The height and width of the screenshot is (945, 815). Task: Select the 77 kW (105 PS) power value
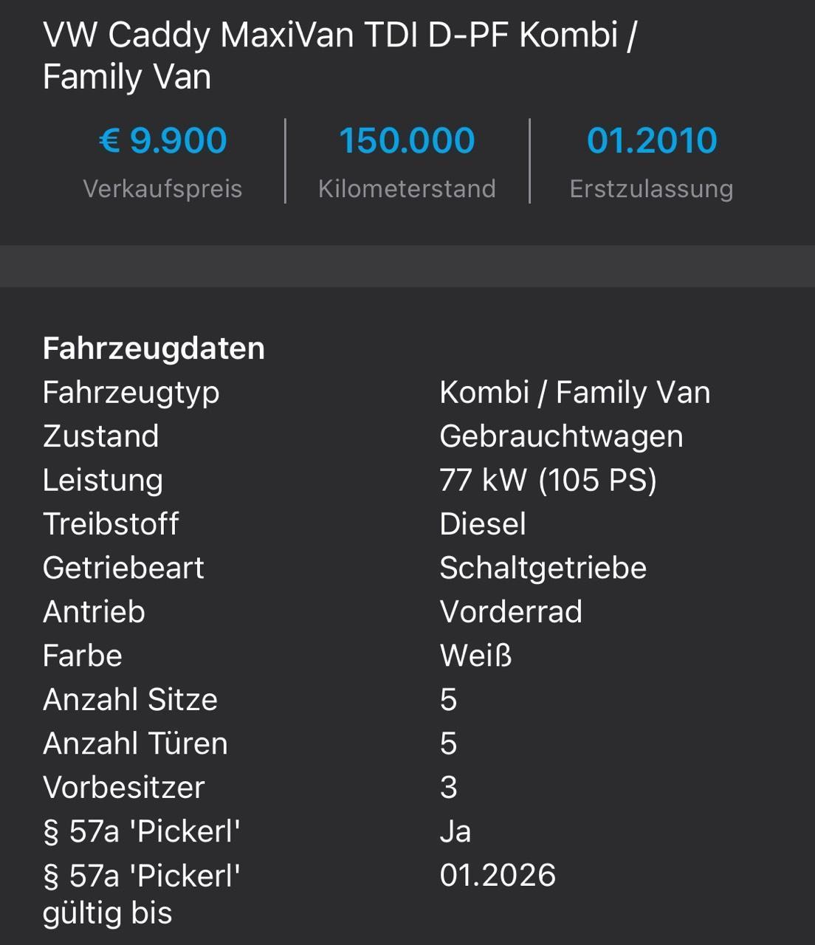pos(548,480)
